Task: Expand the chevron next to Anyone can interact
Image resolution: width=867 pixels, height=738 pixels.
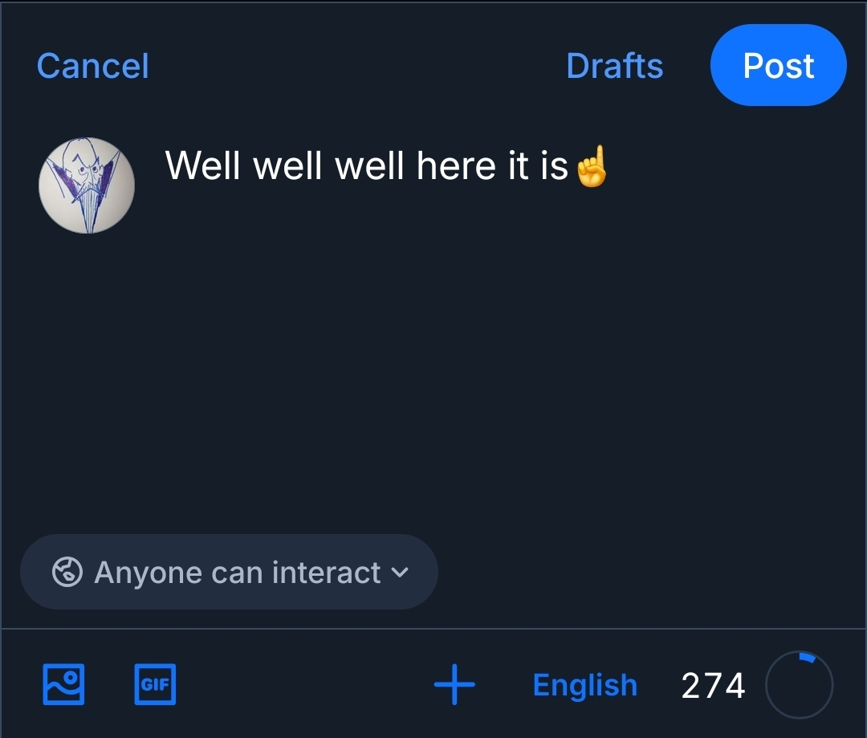Action: (x=399, y=573)
